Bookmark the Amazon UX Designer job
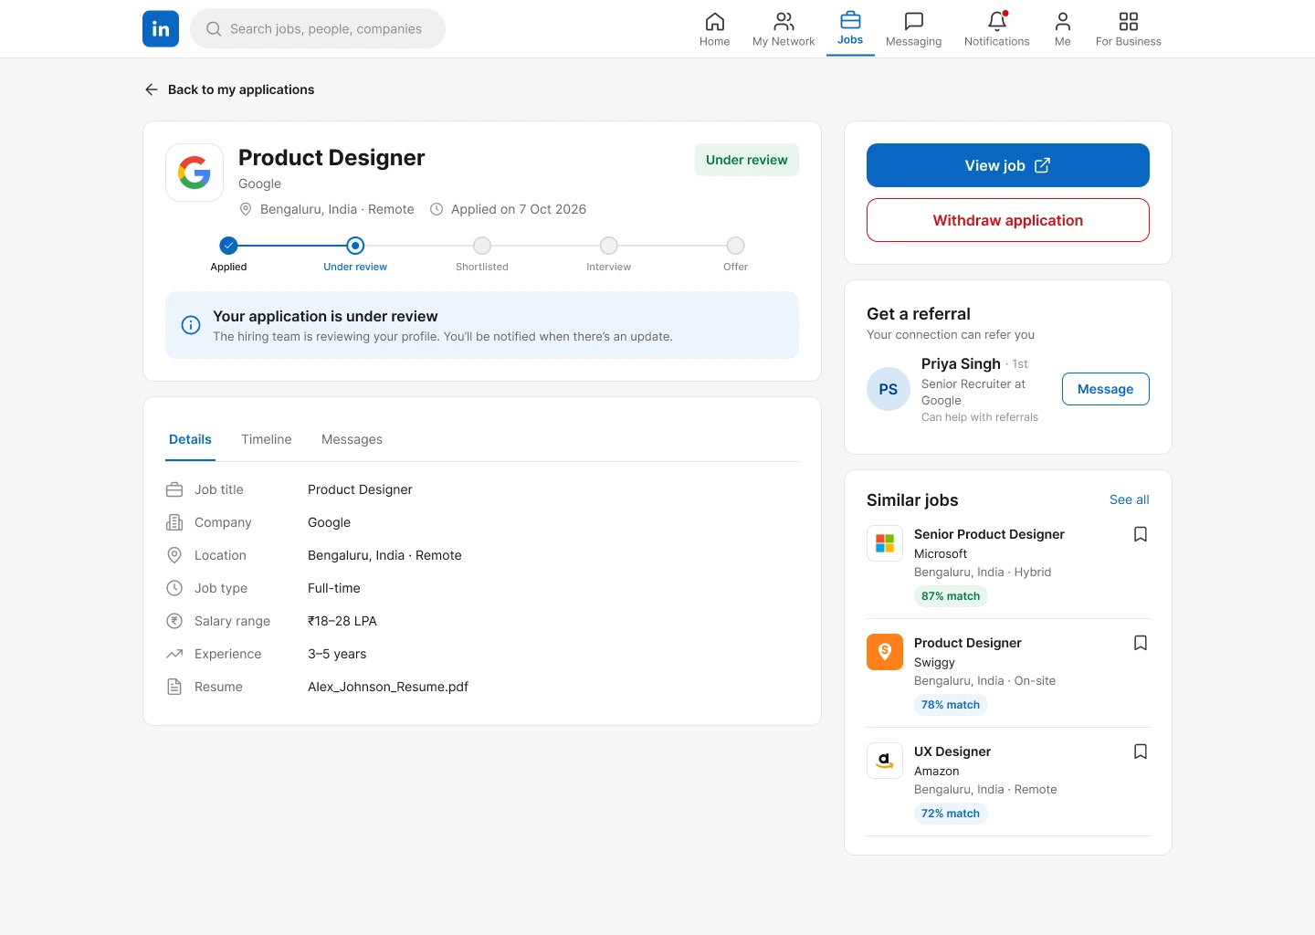The width and height of the screenshot is (1315, 935). pos(1141,751)
